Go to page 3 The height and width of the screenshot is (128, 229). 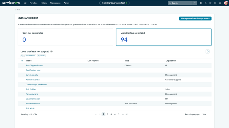tap(111, 114)
